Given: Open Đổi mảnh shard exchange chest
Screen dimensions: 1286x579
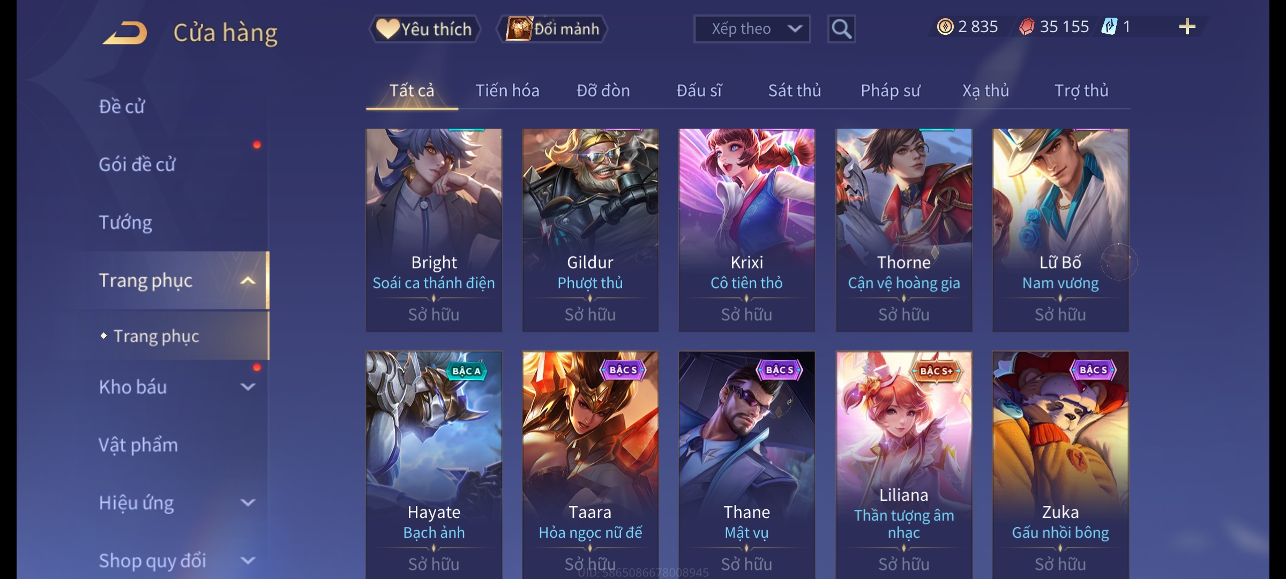Looking at the screenshot, I should pyautogui.click(x=552, y=29).
